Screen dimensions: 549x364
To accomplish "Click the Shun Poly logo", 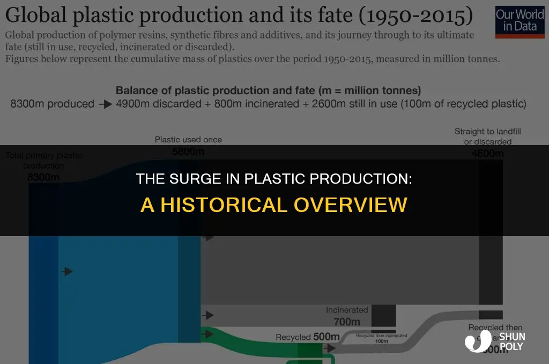I will click(x=495, y=341).
